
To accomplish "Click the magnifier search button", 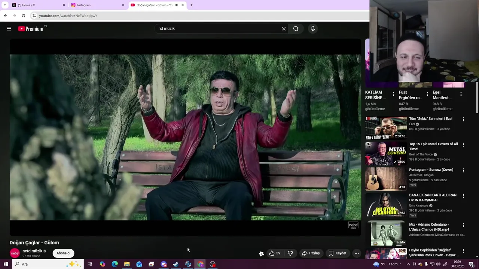I will point(296,29).
